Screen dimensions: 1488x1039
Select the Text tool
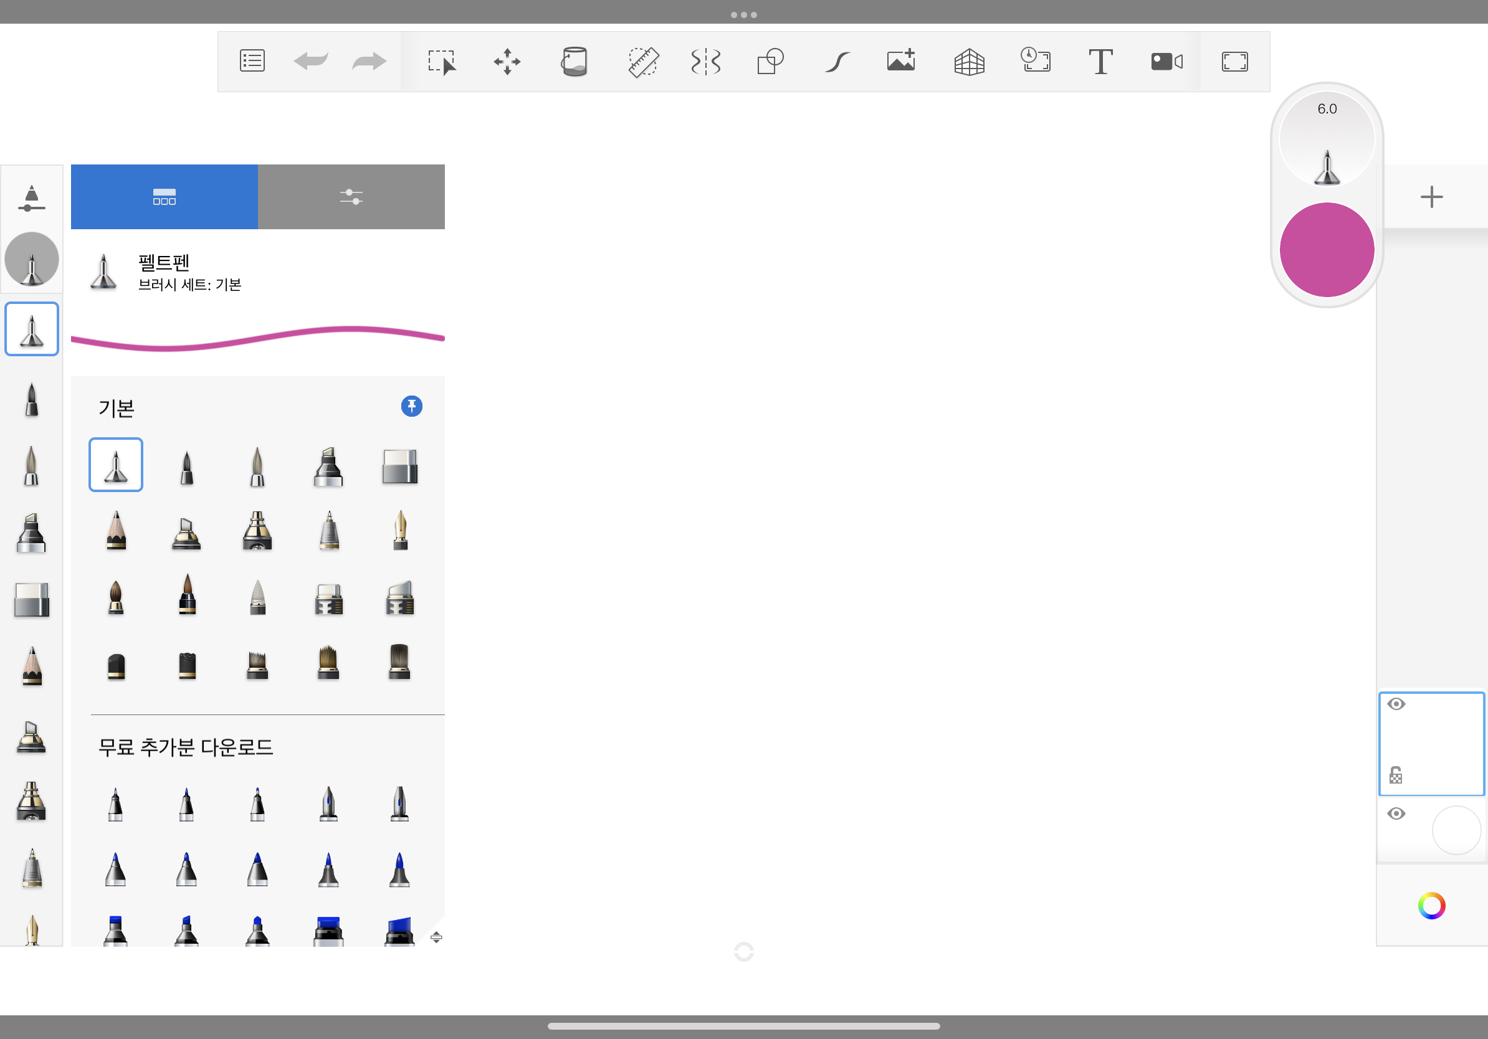point(1100,62)
